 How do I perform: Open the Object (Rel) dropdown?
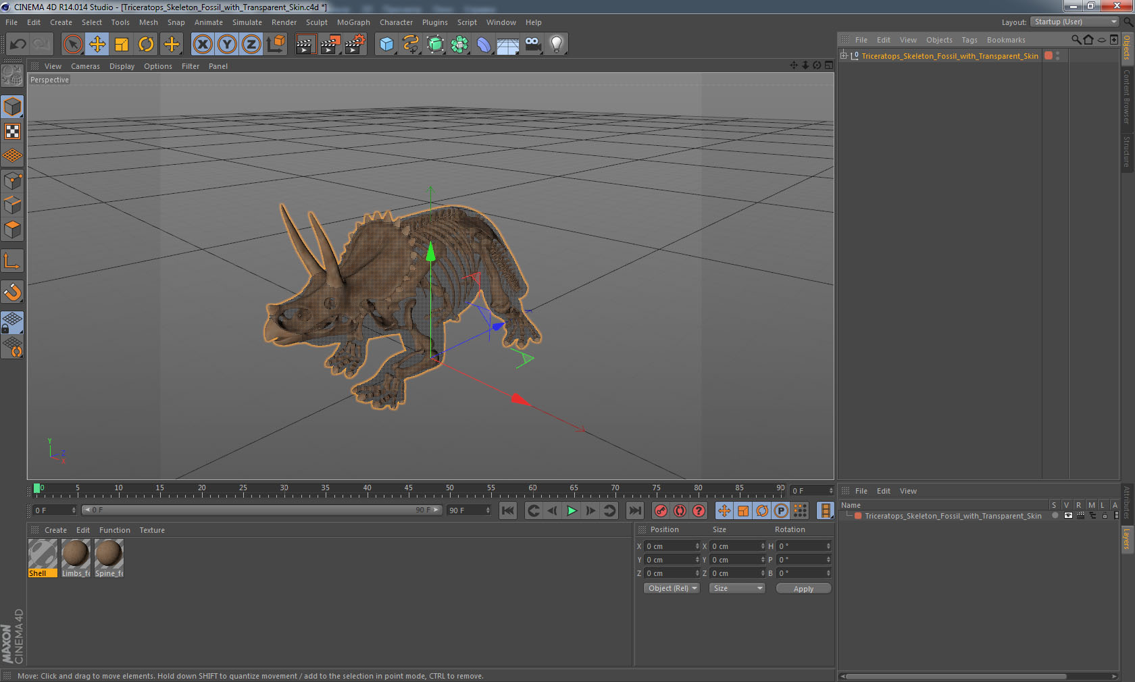(x=672, y=588)
